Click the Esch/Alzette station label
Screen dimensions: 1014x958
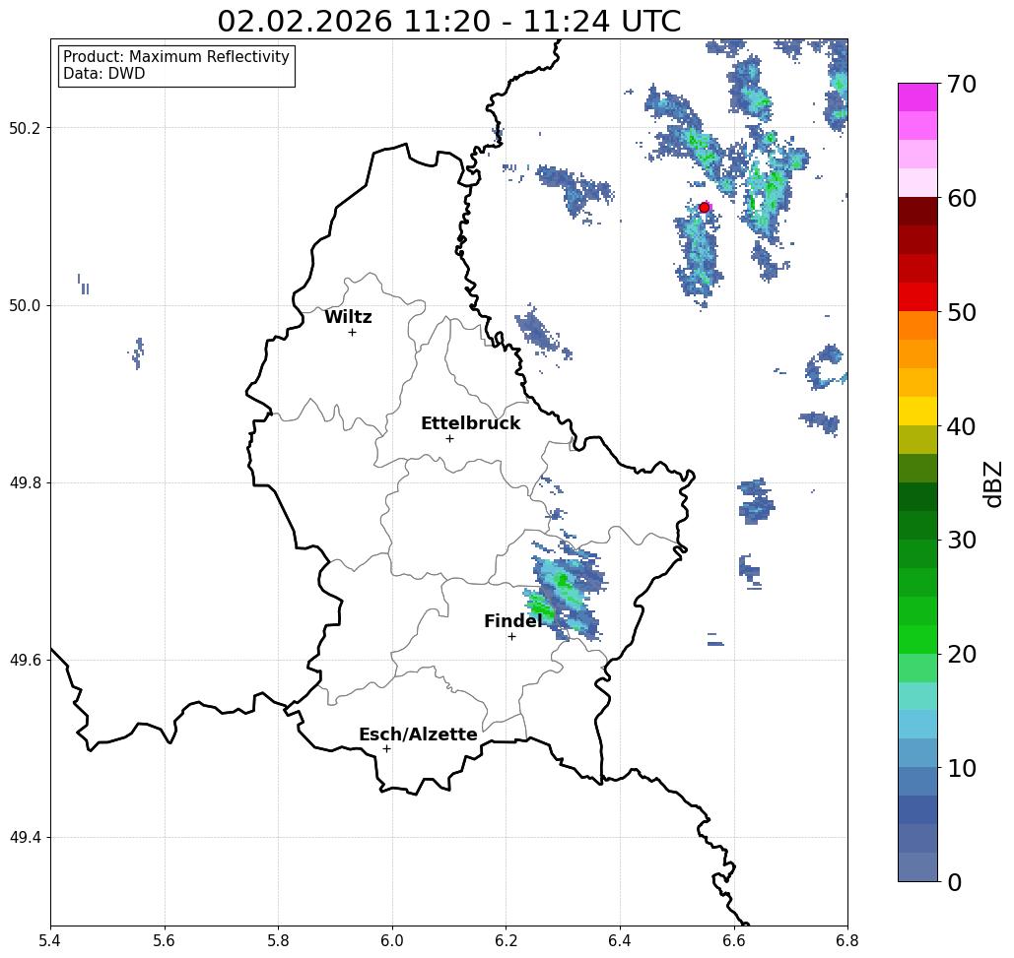point(418,734)
